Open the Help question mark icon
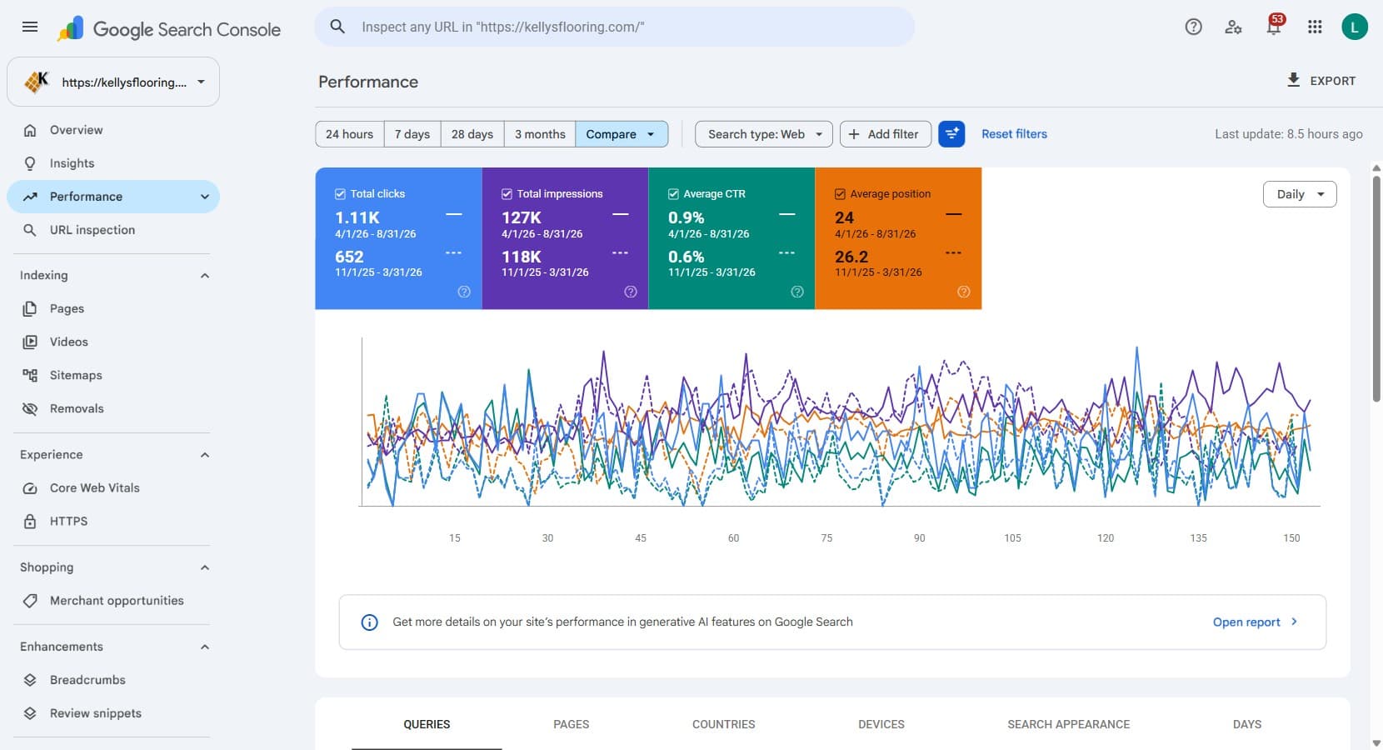1383x750 pixels. pos(1193,27)
